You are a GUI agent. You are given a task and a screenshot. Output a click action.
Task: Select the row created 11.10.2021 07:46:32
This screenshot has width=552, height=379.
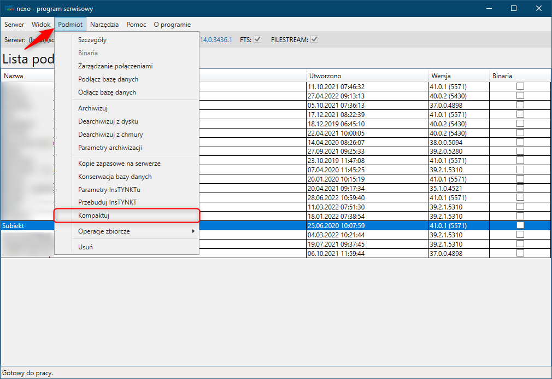(336, 86)
